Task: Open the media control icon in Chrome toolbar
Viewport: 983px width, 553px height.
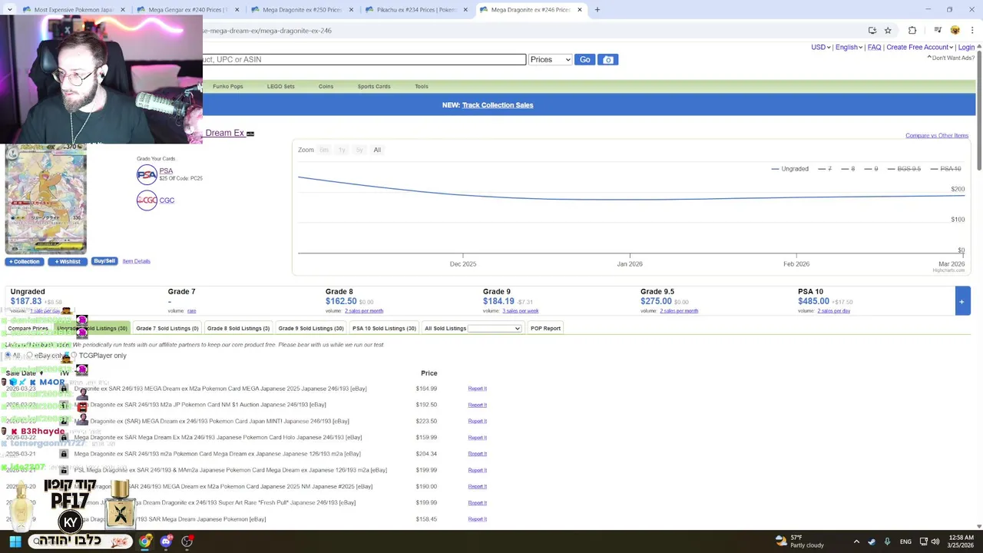Action: (938, 30)
